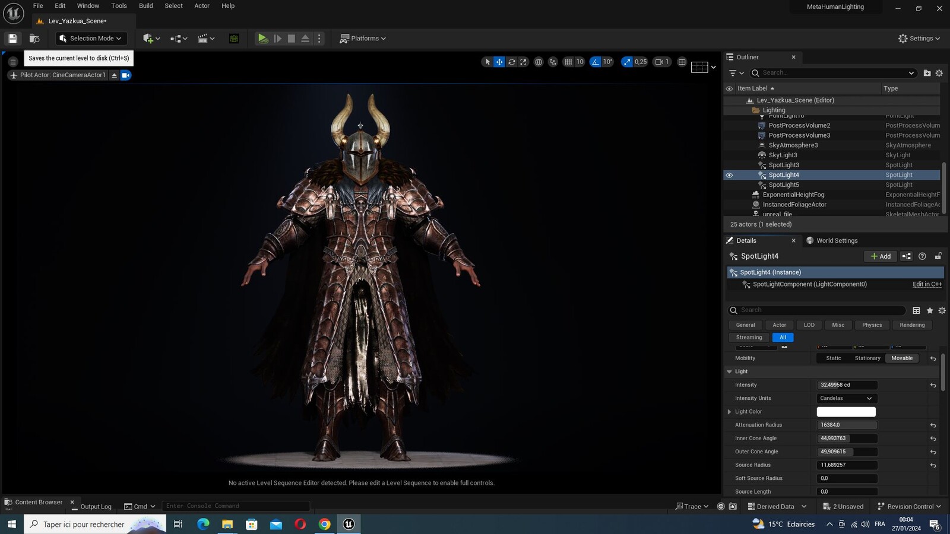Open the Outliner settings gear
The height and width of the screenshot is (534, 950).
pyautogui.click(x=939, y=73)
